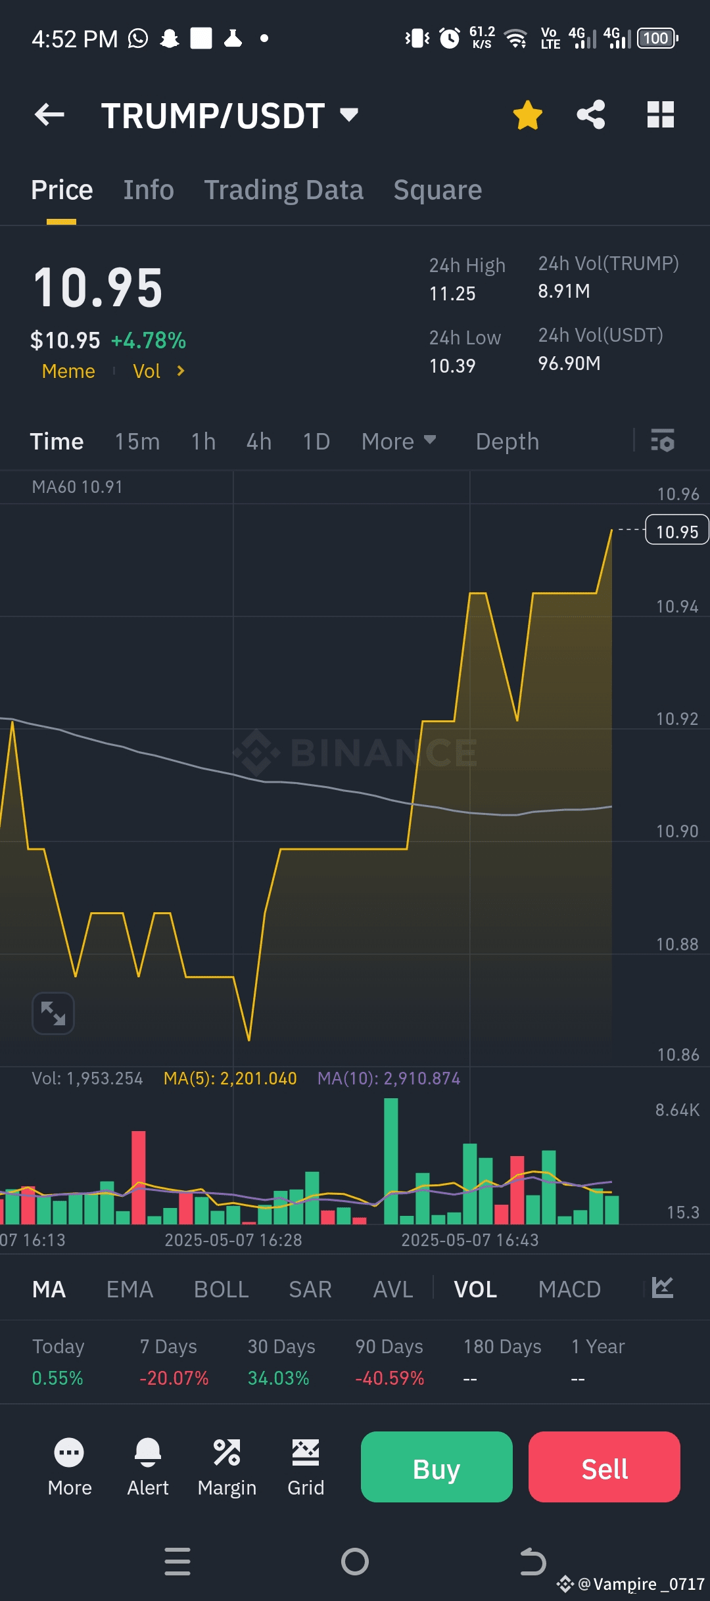Open the Alert bell icon
The height and width of the screenshot is (1601, 710).
[147, 1467]
